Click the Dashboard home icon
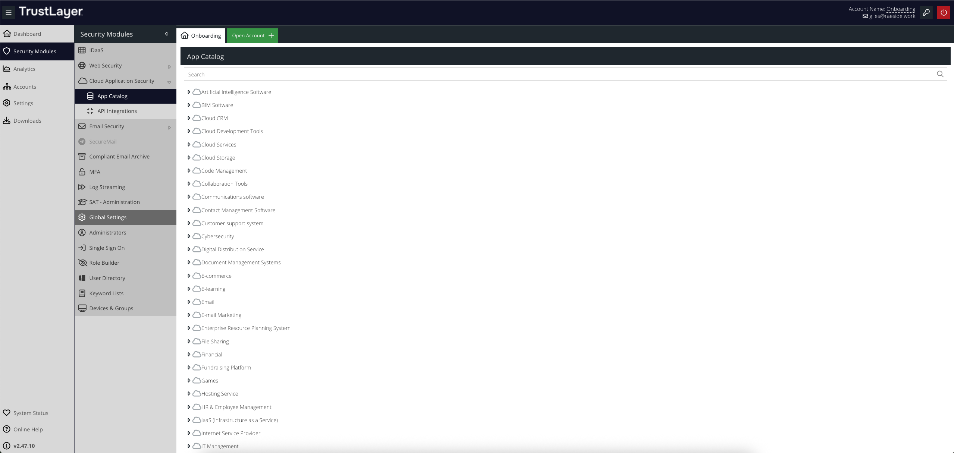The height and width of the screenshot is (453, 954). pos(7,34)
